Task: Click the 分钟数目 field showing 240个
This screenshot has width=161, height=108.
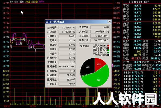Action: (x=67, y=36)
